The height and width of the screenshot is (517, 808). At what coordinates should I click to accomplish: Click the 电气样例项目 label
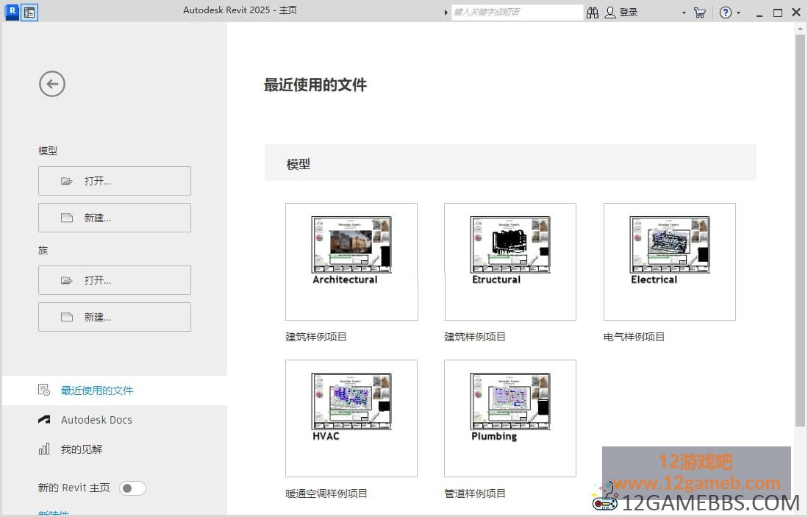point(634,337)
